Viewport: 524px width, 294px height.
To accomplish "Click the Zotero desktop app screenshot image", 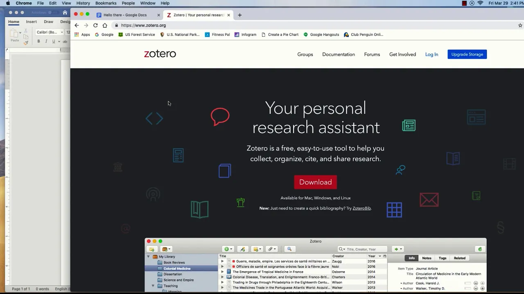I will pyautogui.click(x=315, y=265).
